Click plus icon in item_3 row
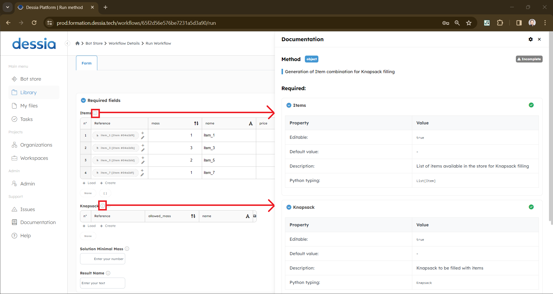 143,145
